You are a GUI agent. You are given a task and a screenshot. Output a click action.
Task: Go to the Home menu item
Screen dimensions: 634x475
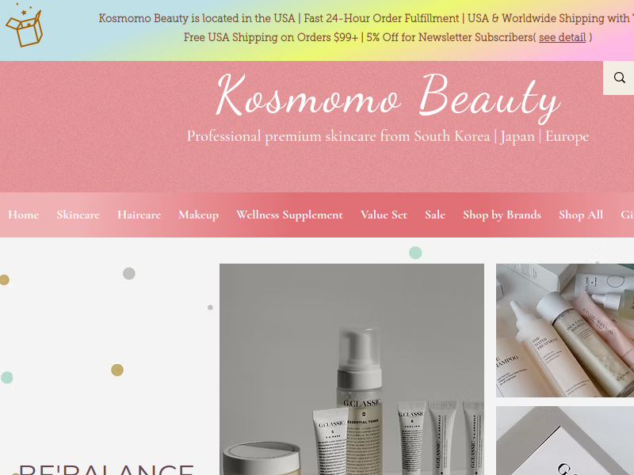coord(24,215)
